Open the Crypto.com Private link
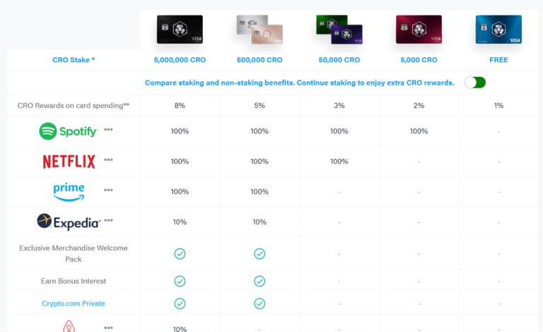543x332 pixels. [74, 303]
